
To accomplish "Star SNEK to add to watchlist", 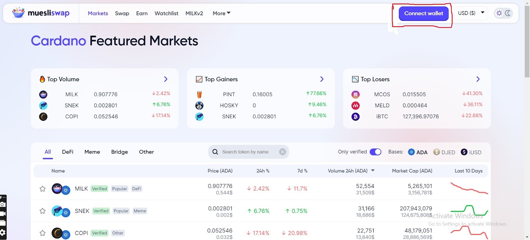I will point(42,211).
